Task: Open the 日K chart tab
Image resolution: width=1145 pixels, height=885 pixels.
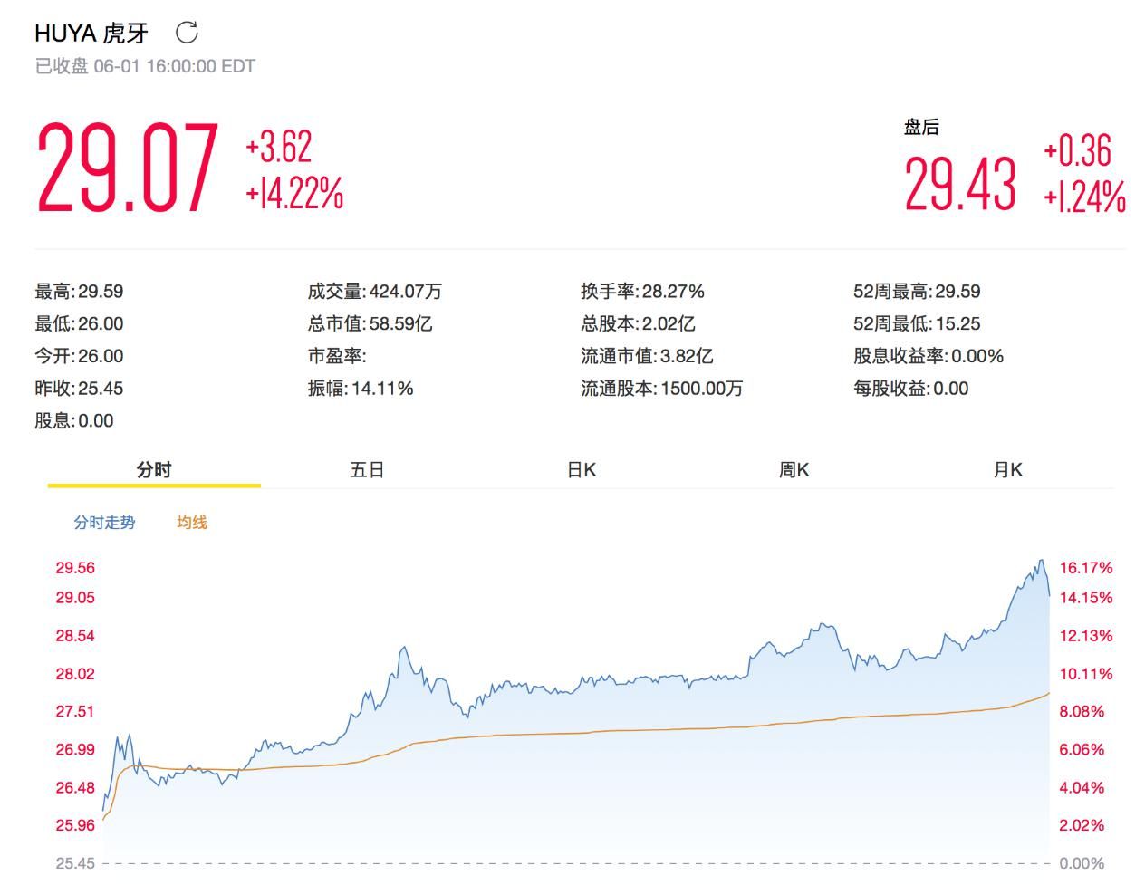Action: pos(581,469)
